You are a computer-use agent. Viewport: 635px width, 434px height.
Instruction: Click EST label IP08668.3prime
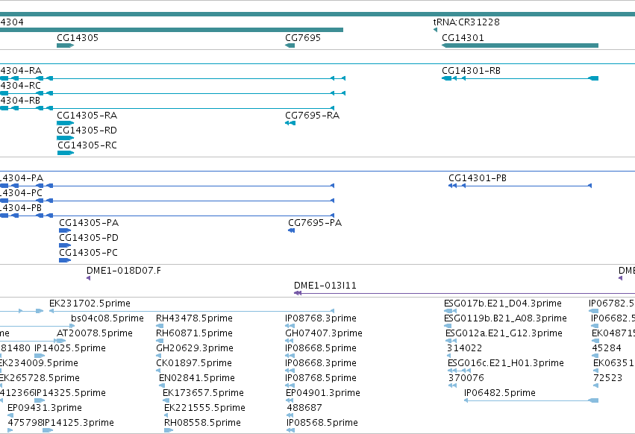(320, 364)
